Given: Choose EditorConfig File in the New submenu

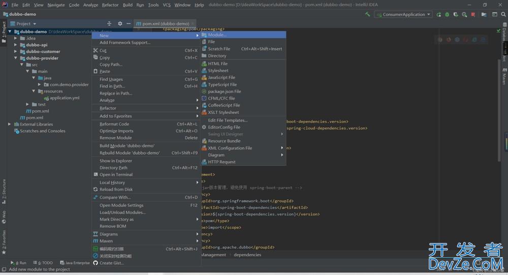Looking at the screenshot, I should pyautogui.click(x=243, y=127).
